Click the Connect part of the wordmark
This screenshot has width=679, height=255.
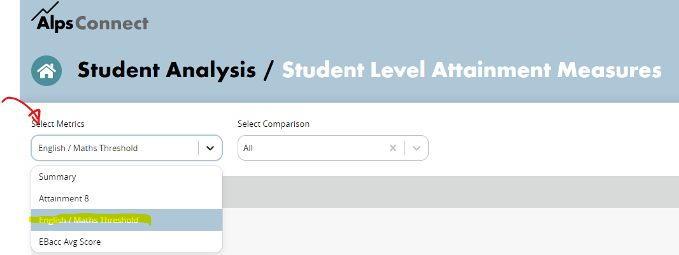[x=111, y=23]
